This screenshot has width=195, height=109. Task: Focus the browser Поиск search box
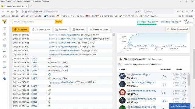coord(158,12)
